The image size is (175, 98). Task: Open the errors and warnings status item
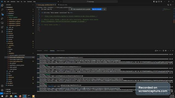(x=14, y=93)
